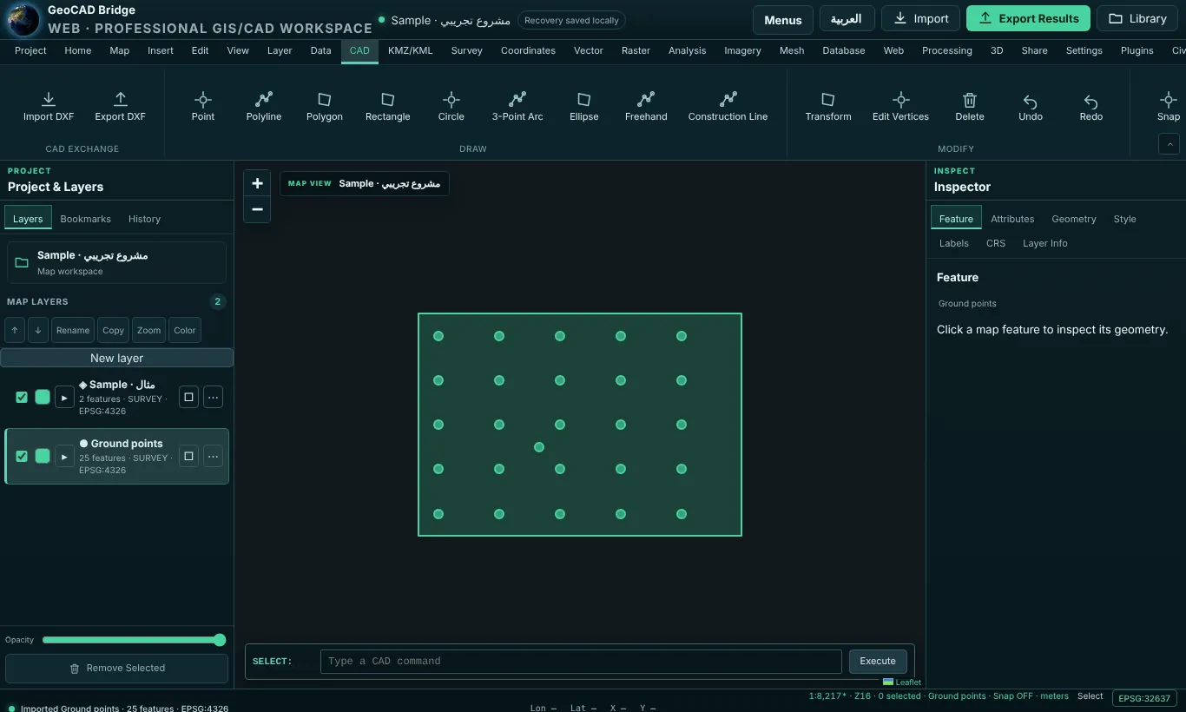Click Remove Selected button
The width and height of the screenshot is (1186, 712).
coord(117,669)
